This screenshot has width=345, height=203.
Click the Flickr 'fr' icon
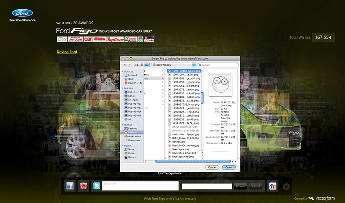click(x=273, y=186)
